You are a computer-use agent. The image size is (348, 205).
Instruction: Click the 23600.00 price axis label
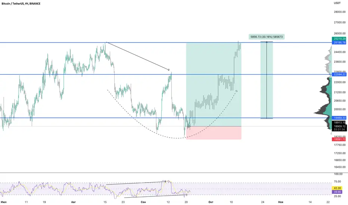(x=339, y=62)
